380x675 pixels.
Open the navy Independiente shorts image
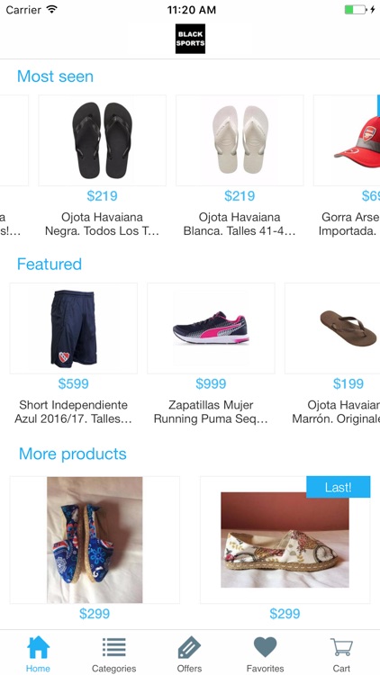[x=74, y=328]
